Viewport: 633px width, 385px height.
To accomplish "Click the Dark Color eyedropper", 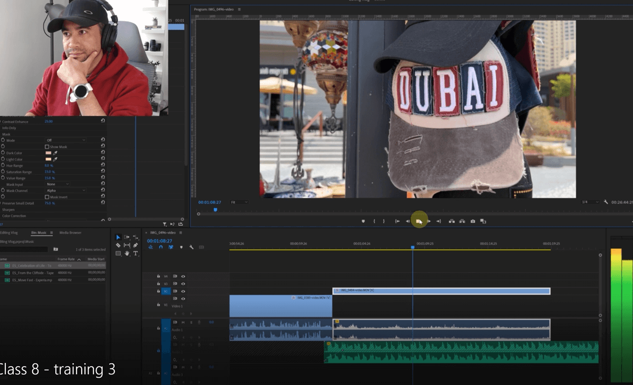I will coord(55,153).
